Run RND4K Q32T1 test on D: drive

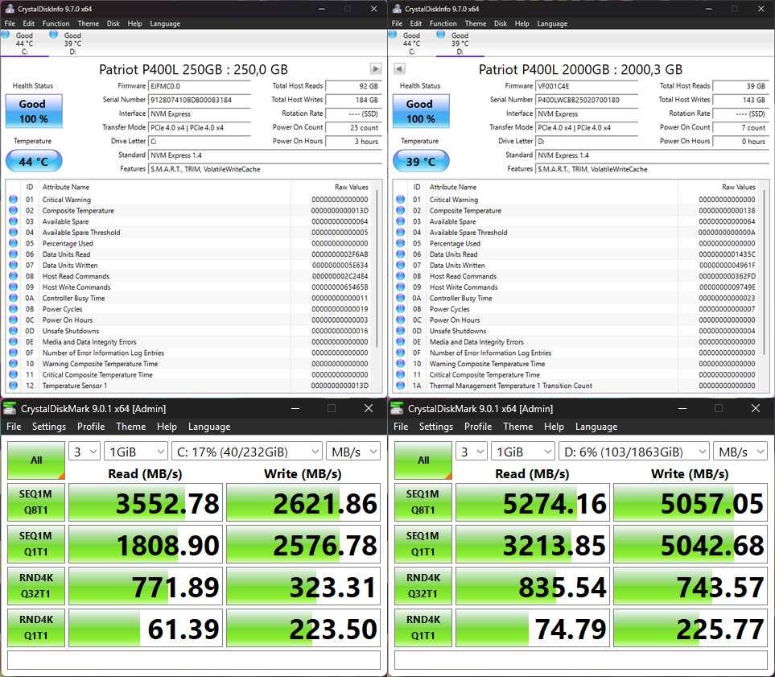423,585
